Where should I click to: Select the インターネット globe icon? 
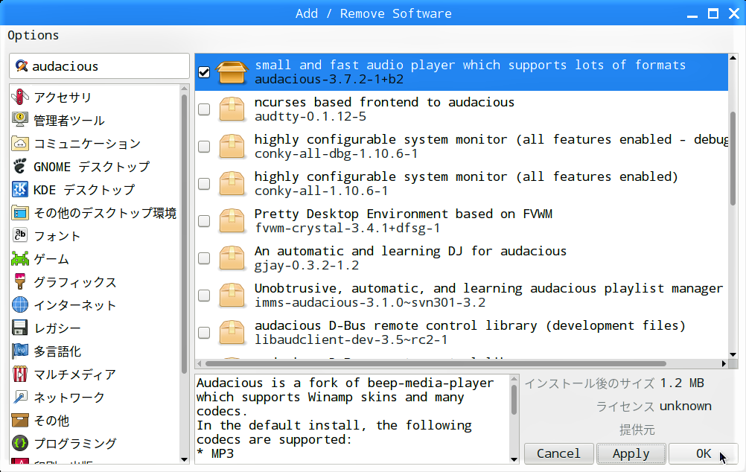pyautogui.click(x=20, y=305)
